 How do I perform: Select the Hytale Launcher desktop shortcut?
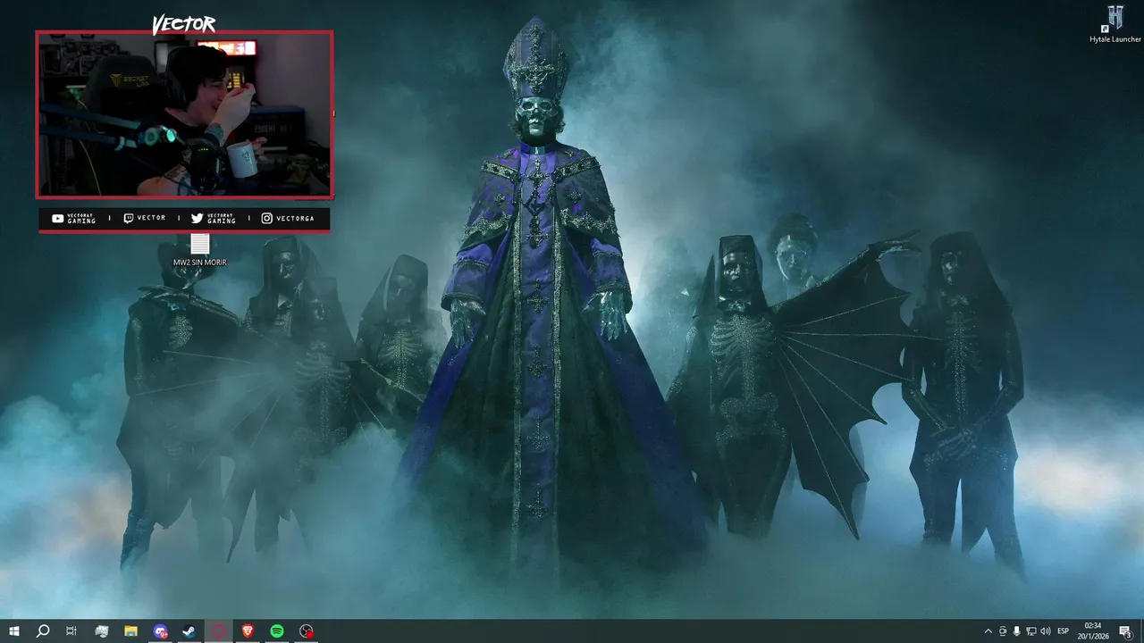(x=1115, y=24)
